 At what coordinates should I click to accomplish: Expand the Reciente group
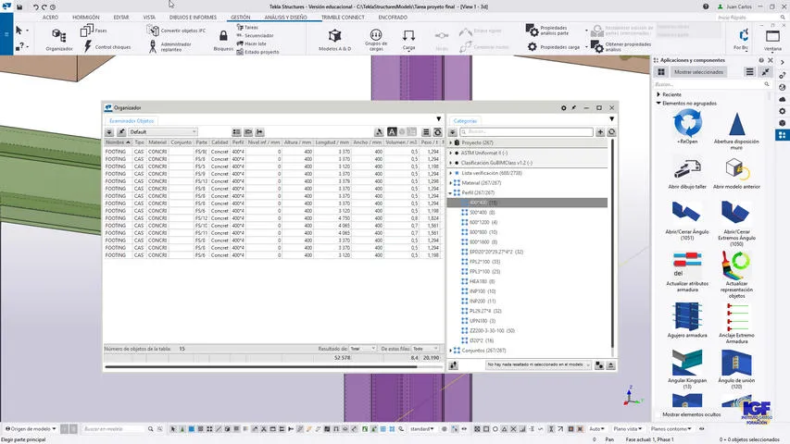coord(658,94)
